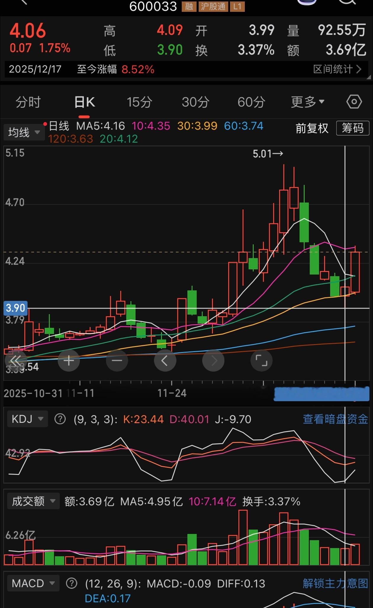Tap the volume 92.55万 value

342,30
